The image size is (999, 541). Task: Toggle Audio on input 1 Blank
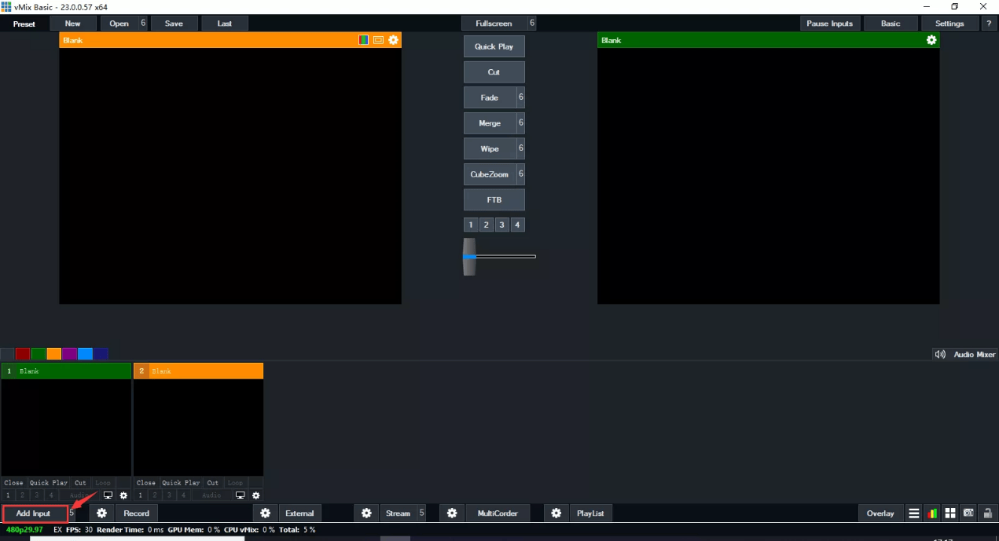click(79, 495)
